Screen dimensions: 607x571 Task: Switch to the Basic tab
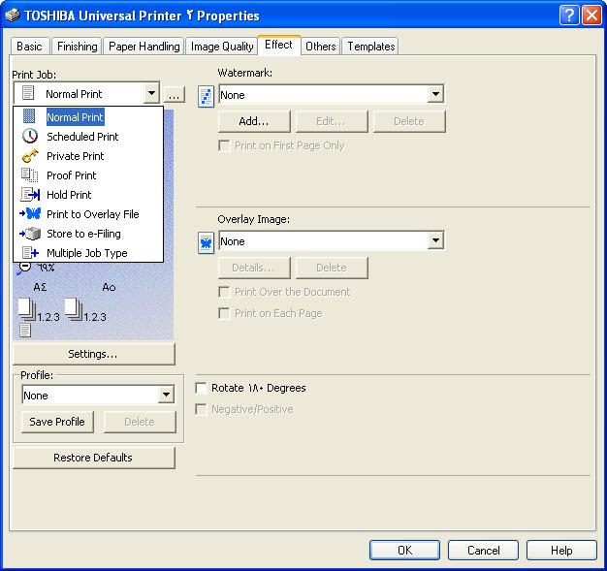29,47
